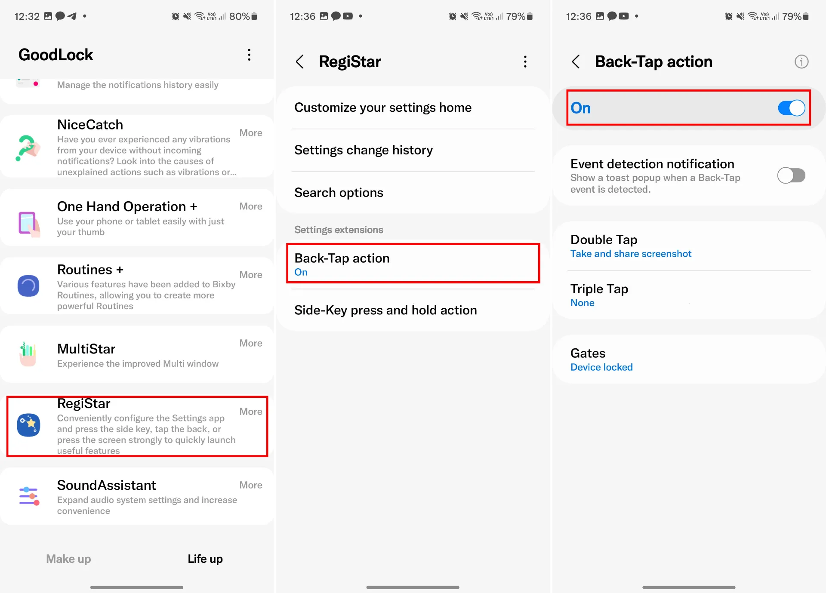The image size is (826, 593).
Task: Select Side-Key press and hold action
Action: coord(385,310)
